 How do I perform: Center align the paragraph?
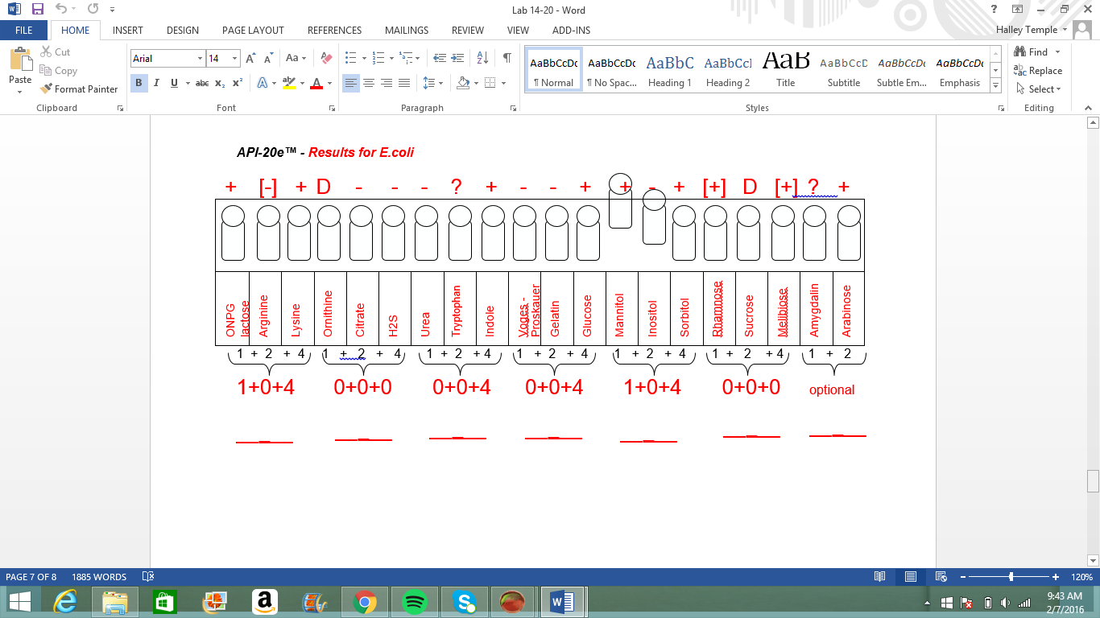(x=369, y=83)
